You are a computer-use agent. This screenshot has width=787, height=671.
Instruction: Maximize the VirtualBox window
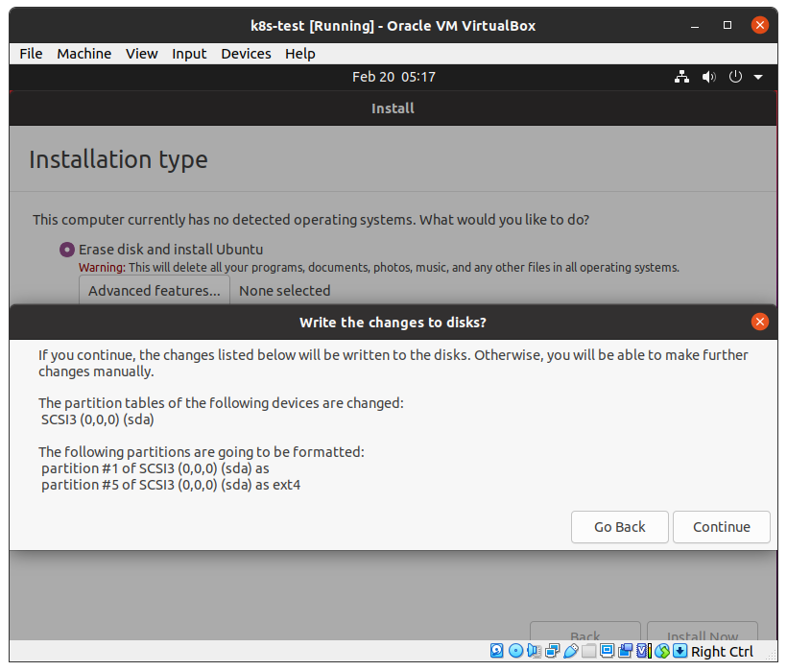tap(727, 25)
